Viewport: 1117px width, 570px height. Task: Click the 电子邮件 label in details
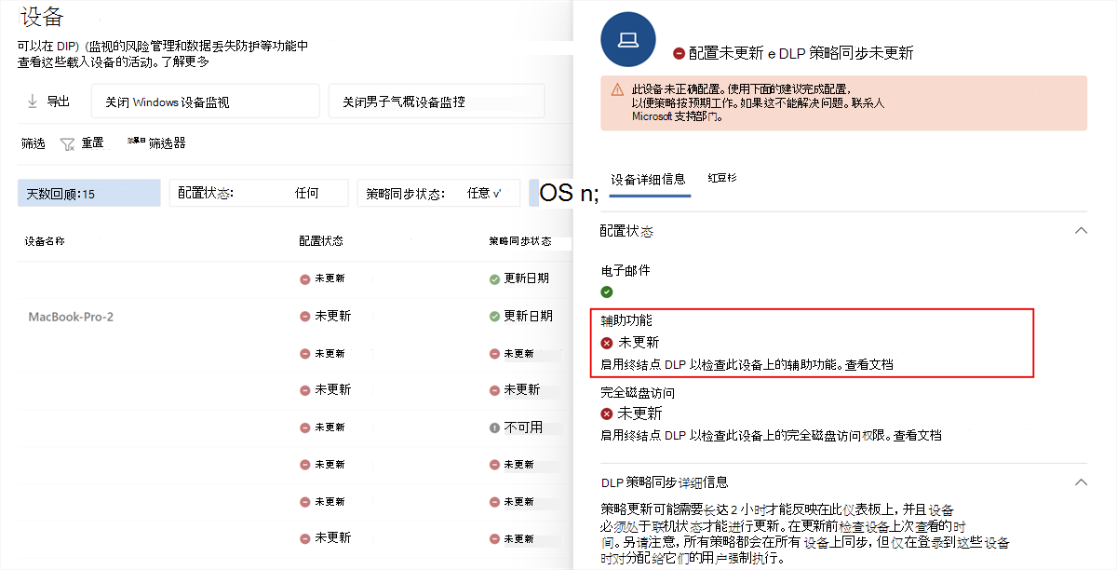point(626,271)
